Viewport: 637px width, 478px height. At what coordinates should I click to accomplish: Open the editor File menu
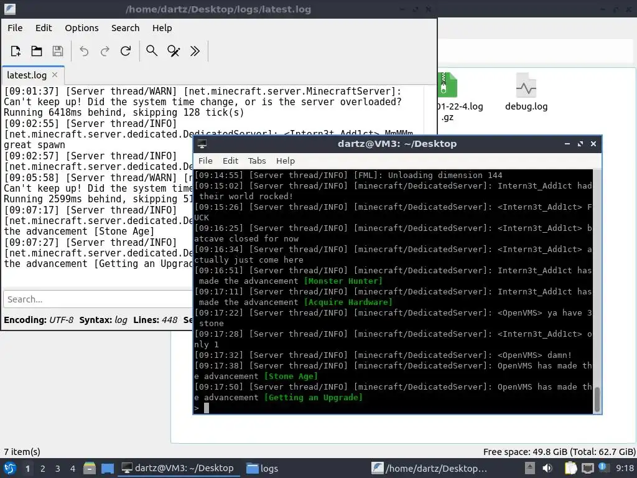coord(15,28)
